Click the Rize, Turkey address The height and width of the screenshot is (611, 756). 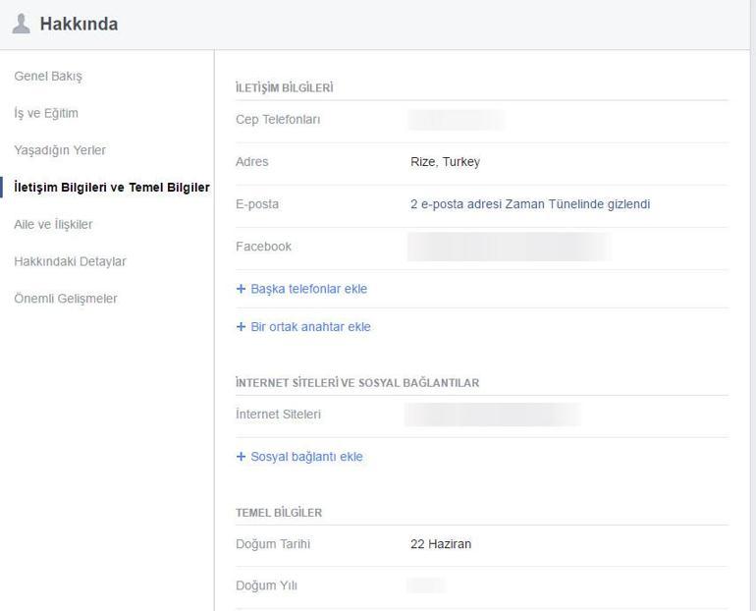(x=445, y=162)
